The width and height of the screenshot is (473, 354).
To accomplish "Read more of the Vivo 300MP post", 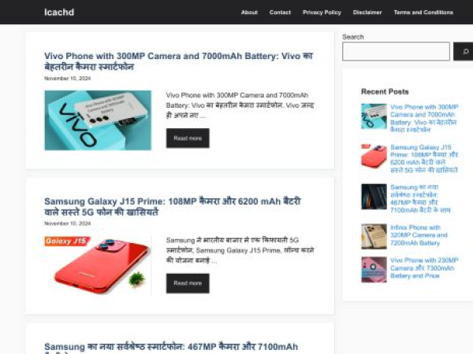I will coord(188,138).
